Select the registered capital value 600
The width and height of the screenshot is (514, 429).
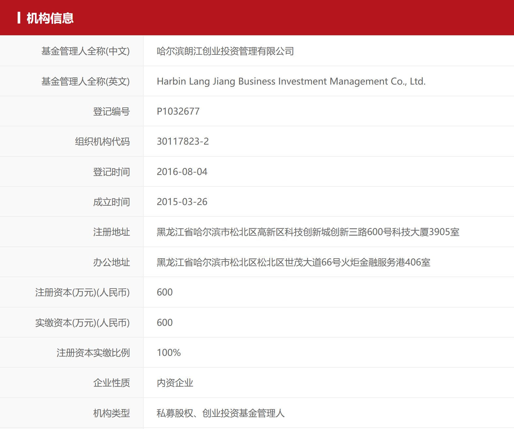(165, 292)
